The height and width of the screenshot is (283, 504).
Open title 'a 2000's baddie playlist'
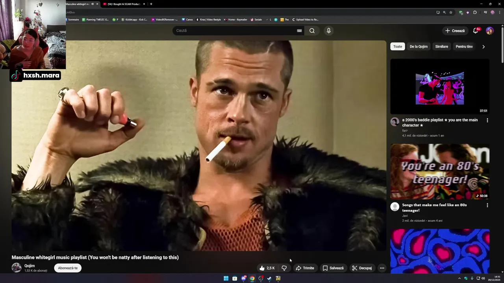(440, 123)
